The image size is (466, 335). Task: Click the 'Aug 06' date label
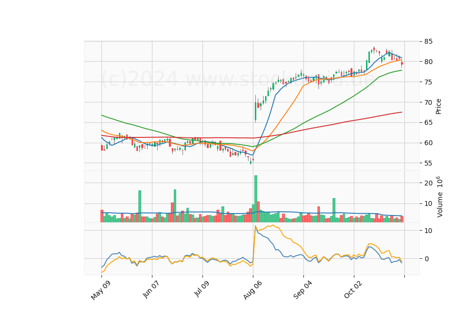(x=252, y=290)
